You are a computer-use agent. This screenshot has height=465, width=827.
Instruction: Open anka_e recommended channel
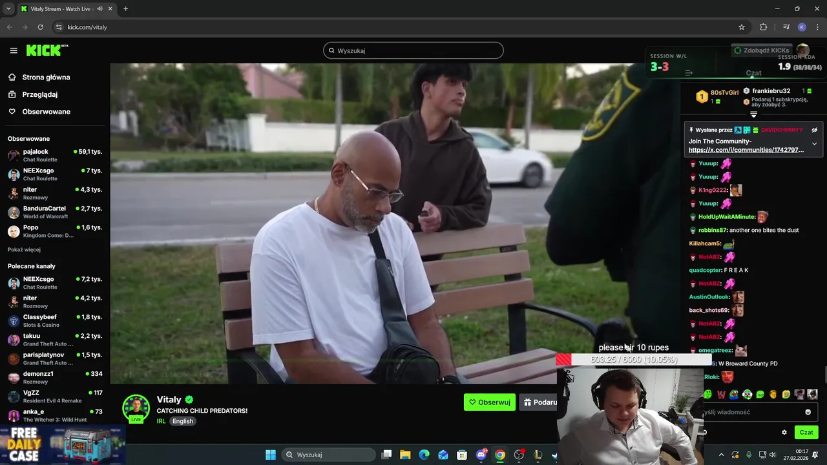55,415
